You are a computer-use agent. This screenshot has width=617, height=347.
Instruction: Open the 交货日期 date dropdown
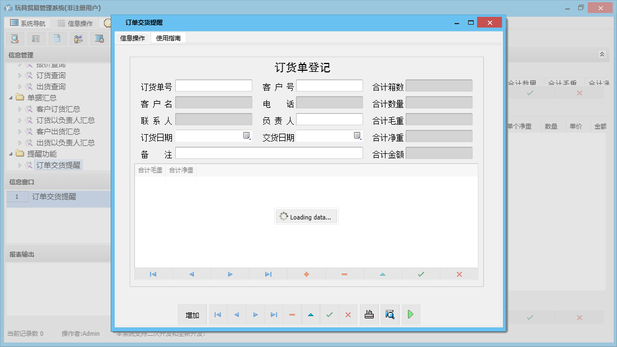357,136
